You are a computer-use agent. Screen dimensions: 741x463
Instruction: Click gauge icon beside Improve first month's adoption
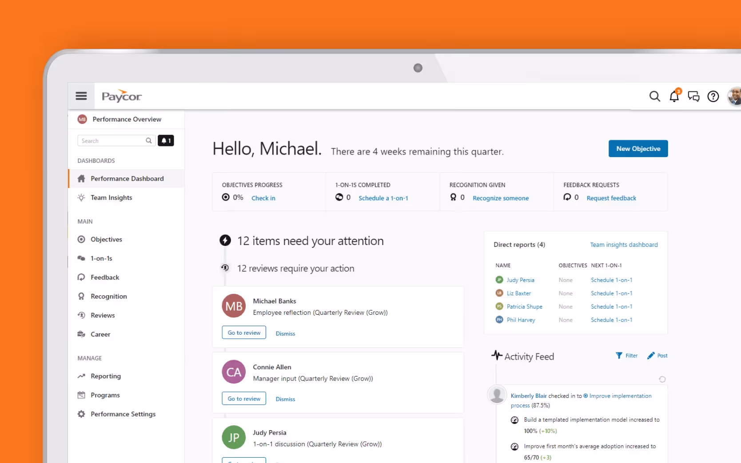514,447
